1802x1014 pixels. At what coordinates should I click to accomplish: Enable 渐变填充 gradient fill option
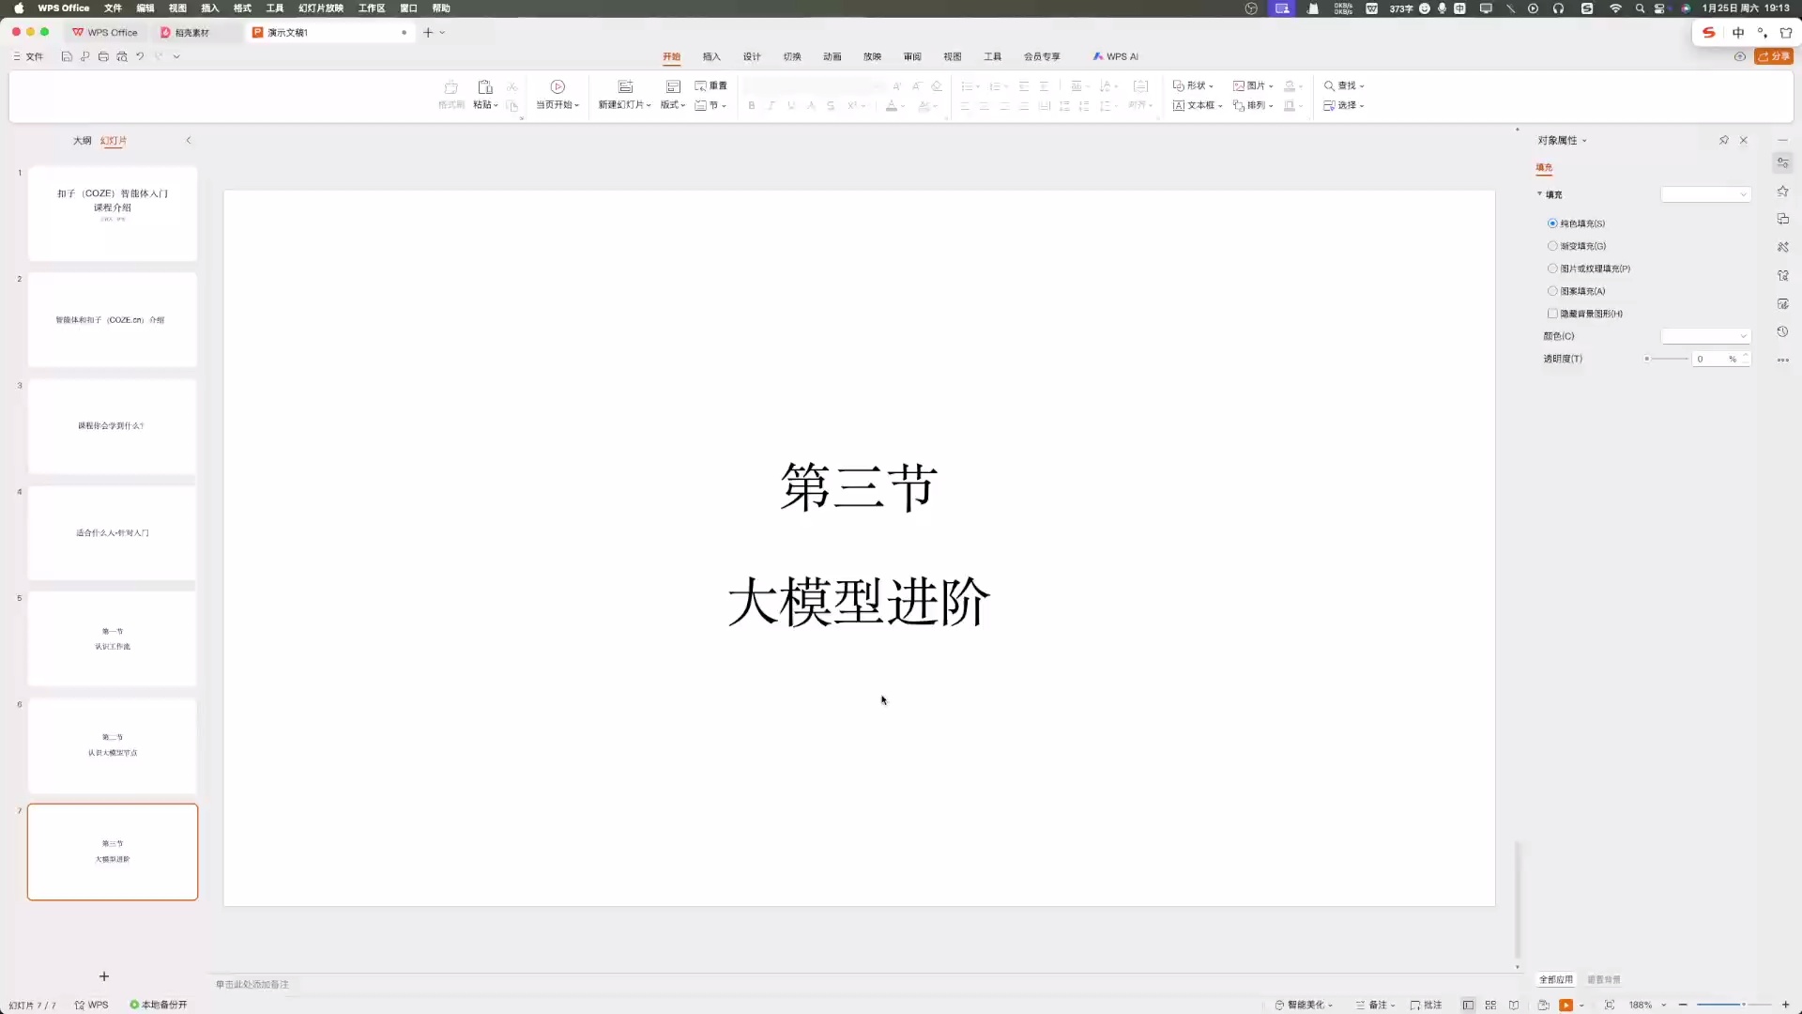[x=1552, y=246]
